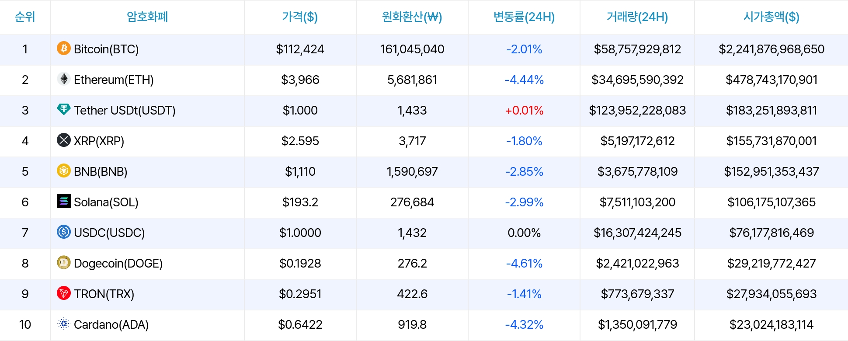This screenshot has width=848, height=341.
Task: Open the Dogecoin(DOGE) name
Action: coord(118,264)
